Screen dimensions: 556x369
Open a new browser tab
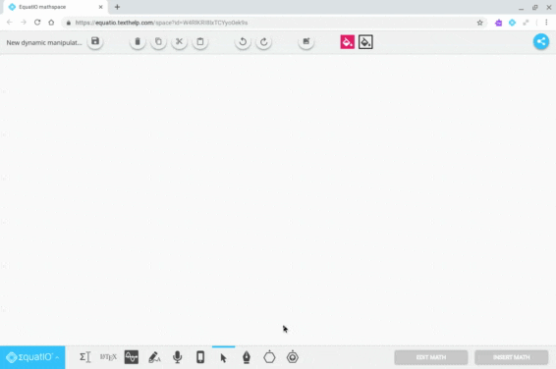coord(117,7)
